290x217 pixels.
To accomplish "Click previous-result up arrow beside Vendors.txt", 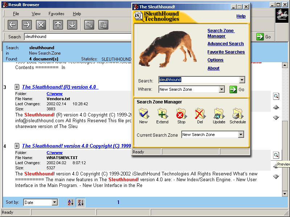I will pos(276,107).
